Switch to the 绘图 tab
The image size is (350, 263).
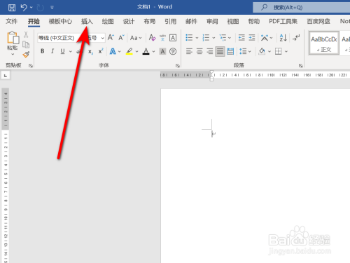click(x=108, y=22)
